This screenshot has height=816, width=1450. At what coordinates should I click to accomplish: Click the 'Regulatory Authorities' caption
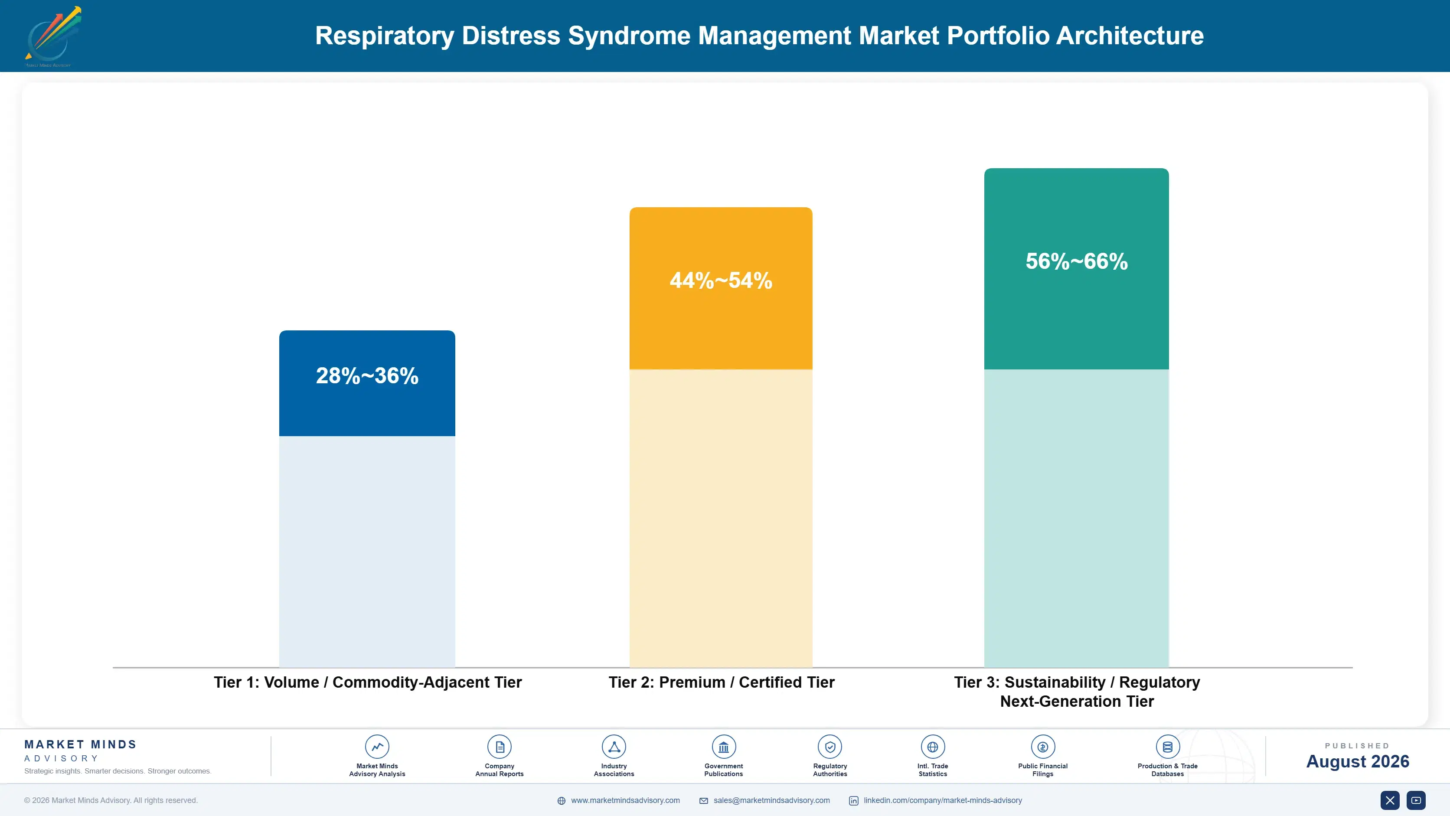pyautogui.click(x=830, y=770)
